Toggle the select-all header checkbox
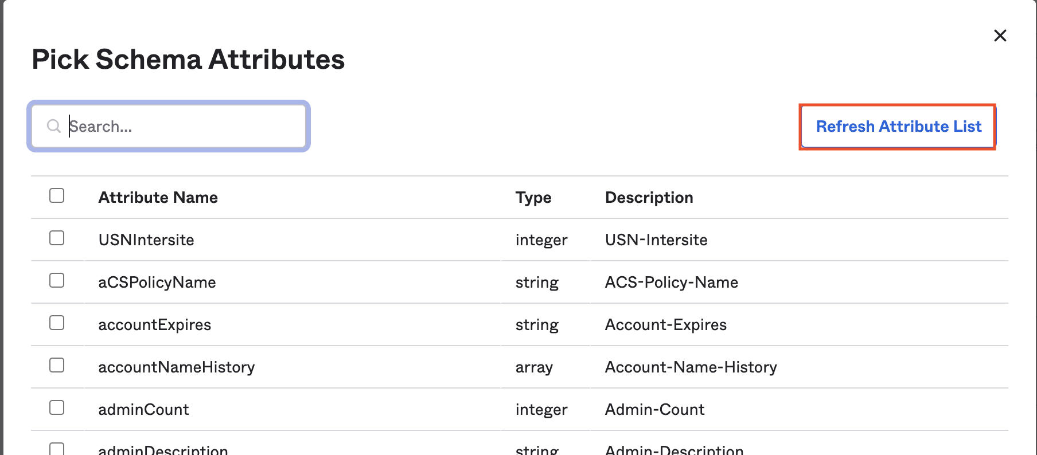 coord(57,196)
